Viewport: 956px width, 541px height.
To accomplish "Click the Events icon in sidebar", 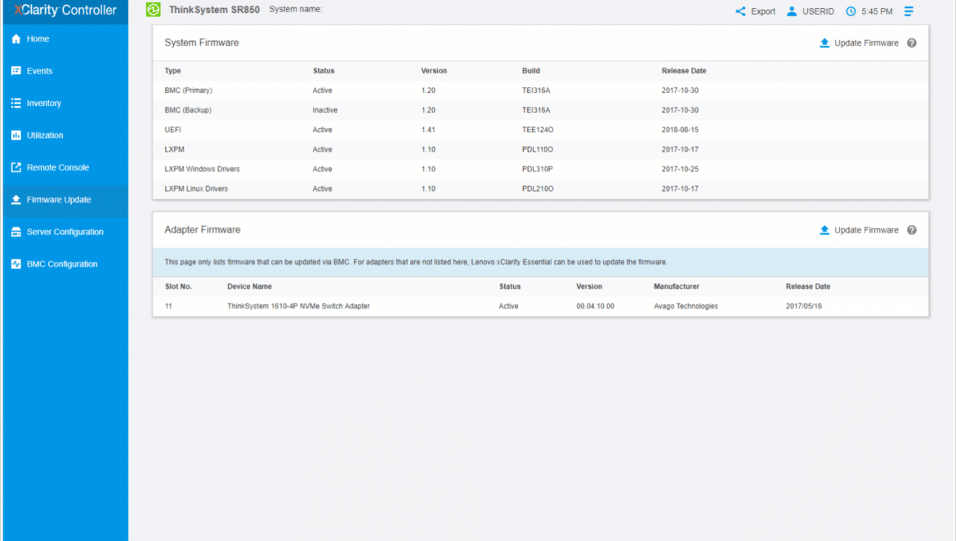I will pyautogui.click(x=16, y=71).
